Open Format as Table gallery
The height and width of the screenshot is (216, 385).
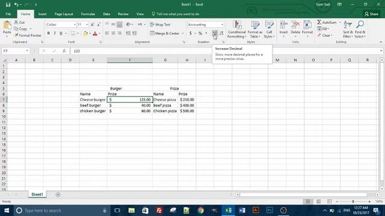(255, 29)
